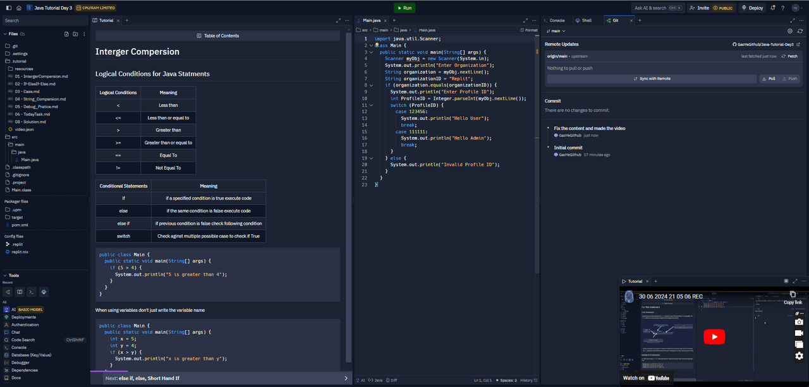
Task: Switch to the Shell tab
Action: coord(586,20)
